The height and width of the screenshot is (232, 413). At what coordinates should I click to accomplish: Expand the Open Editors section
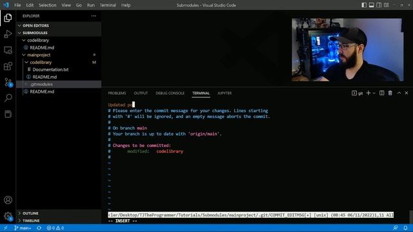tap(59, 26)
